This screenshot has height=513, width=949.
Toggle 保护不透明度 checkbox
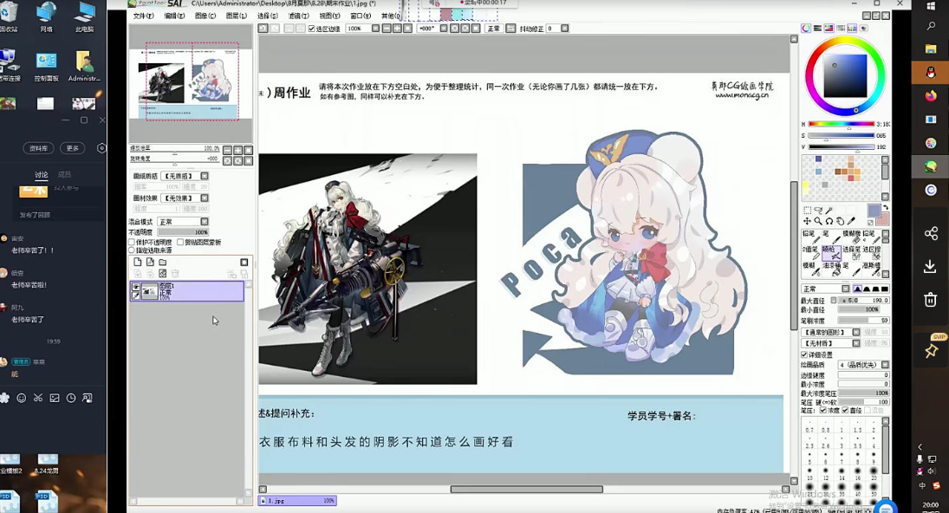(132, 242)
